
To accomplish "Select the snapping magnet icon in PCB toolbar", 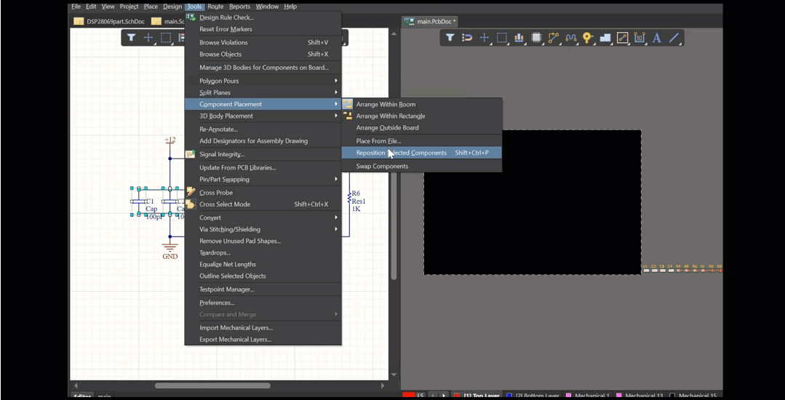I will (466, 38).
